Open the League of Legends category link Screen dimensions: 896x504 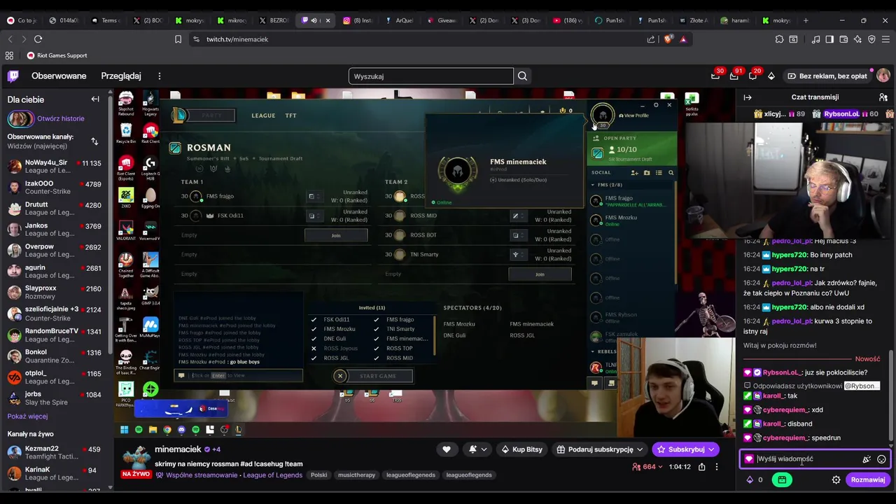(272, 475)
